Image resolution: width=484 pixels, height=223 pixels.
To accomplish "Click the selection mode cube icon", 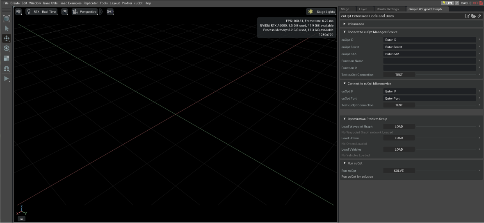I will [x=7, y=19].
